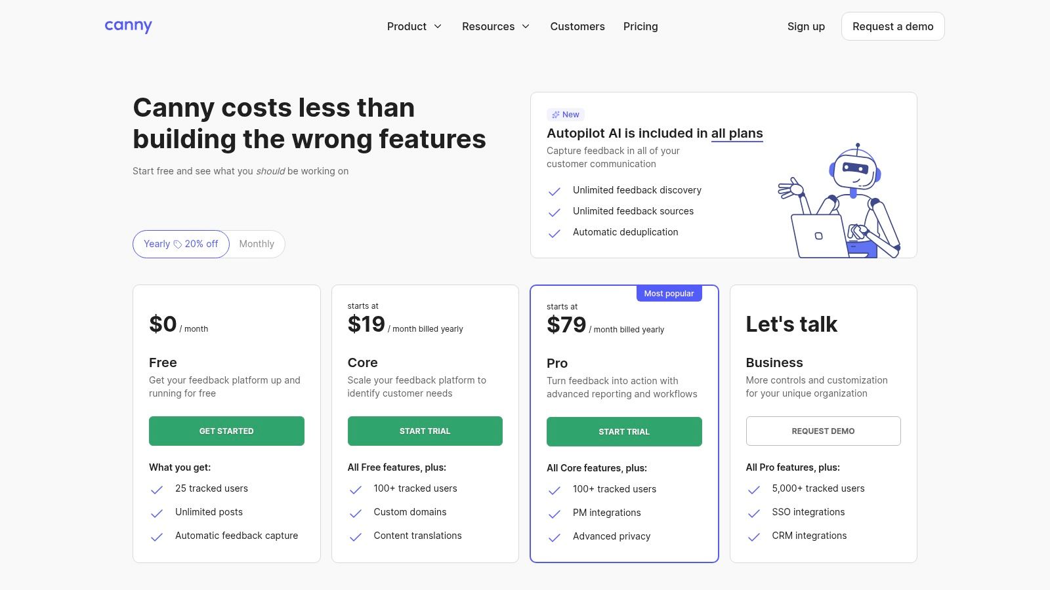Click checkmark next to Unlimited feedback discovery
Viewport: 1050px width, 590px height.
[x=555, y=191]
